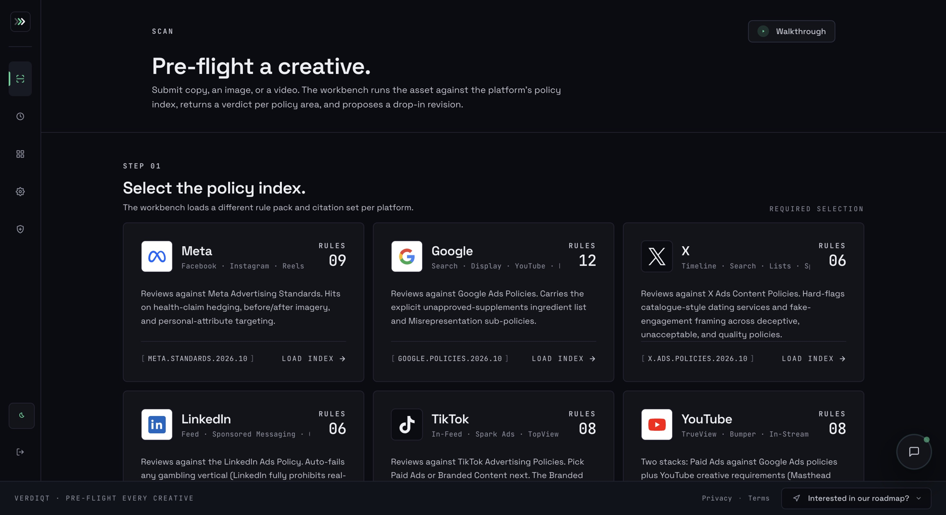Open the Scan page sidebar icon

click(20, 79)
